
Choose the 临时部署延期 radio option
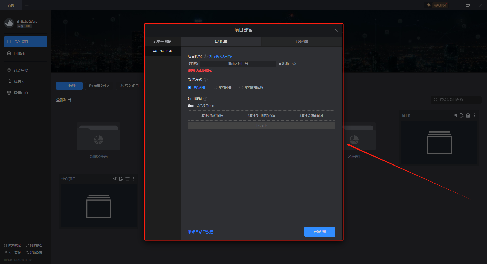point(241,87)
